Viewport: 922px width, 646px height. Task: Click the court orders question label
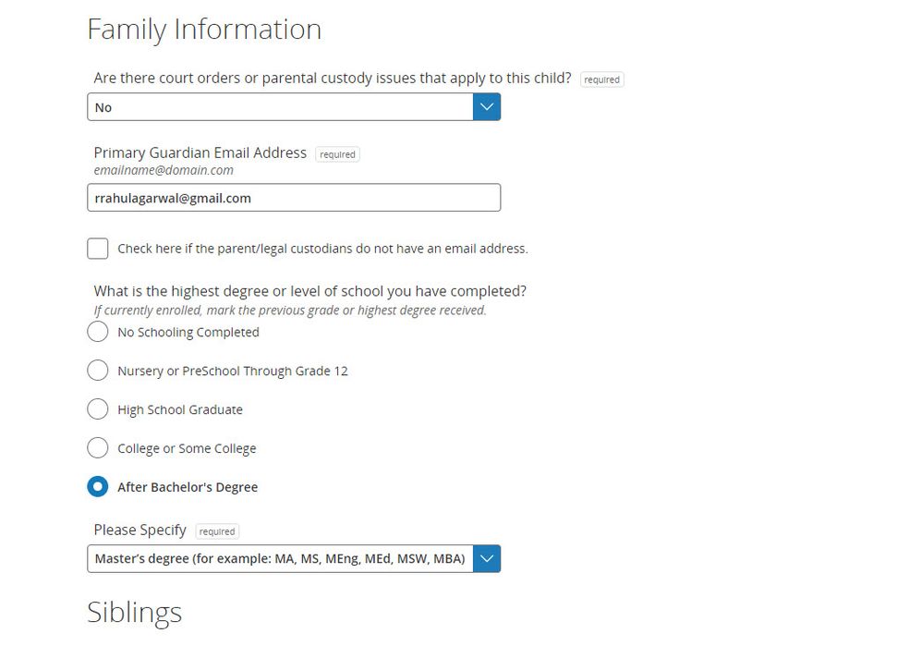(x=333, y=79)
